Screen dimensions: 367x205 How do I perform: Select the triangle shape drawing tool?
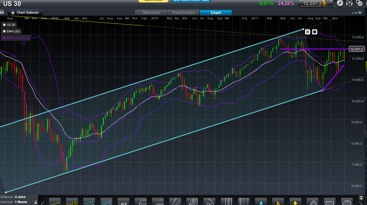(x=312, y=201)
